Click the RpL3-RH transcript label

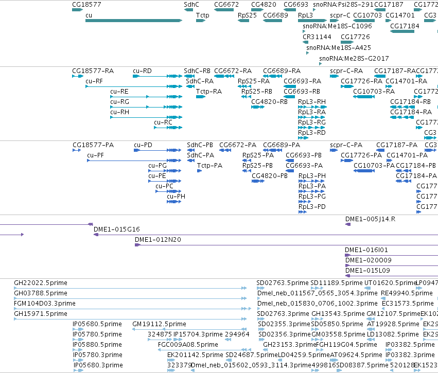312,102
